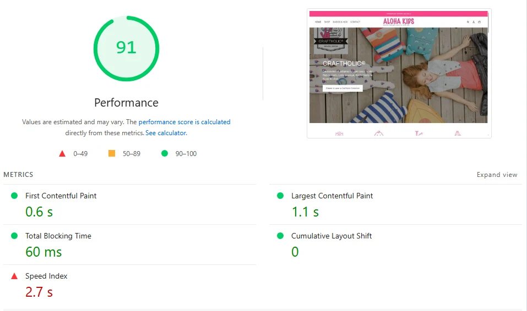Click the 'METRICS' section heading
This screenshot has width=527, height=311.
tap(18, 174)
